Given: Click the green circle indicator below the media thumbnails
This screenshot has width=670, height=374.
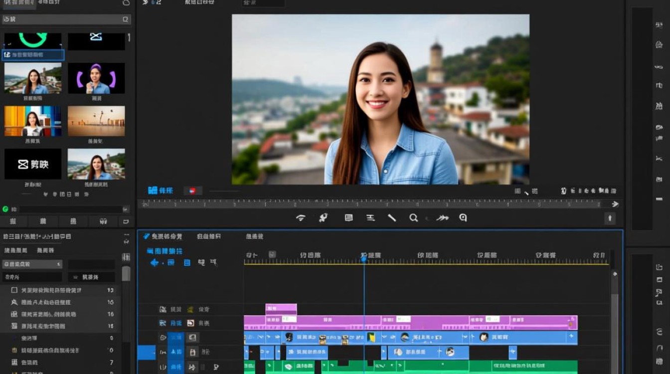Looking at the screenshot, I should pos(5,209).
